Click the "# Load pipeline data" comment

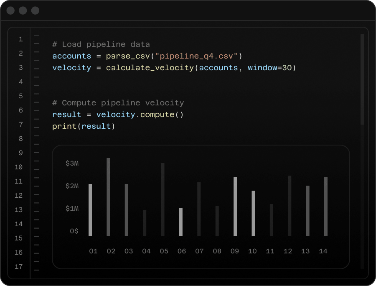[101, 45]
